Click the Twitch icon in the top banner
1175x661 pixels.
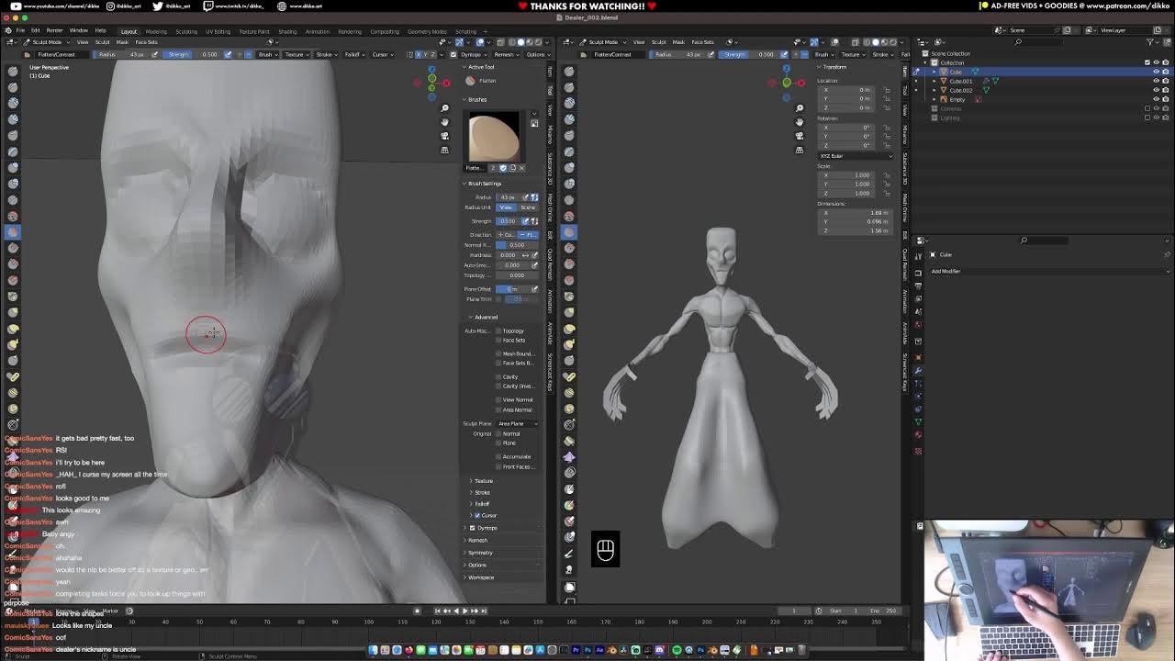point(208,6)
